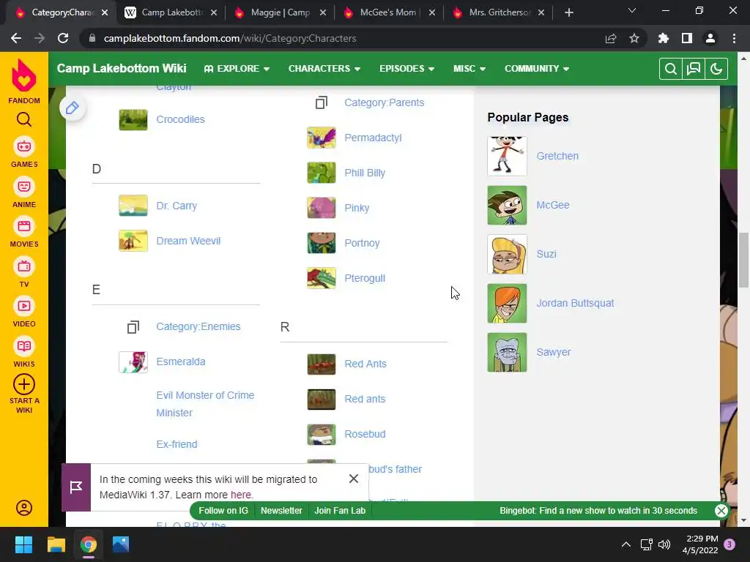
Task: Expand the Community dropdown menu
Action: click(x=537, y=69)
